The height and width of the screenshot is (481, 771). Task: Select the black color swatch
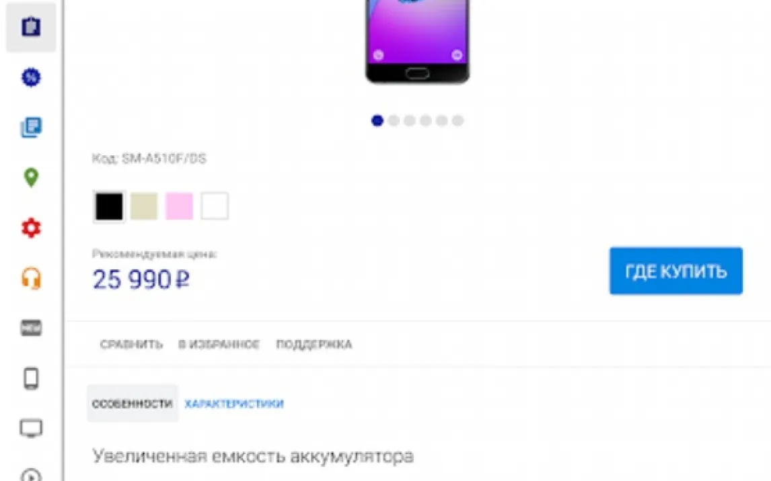[x=109, y=206]
